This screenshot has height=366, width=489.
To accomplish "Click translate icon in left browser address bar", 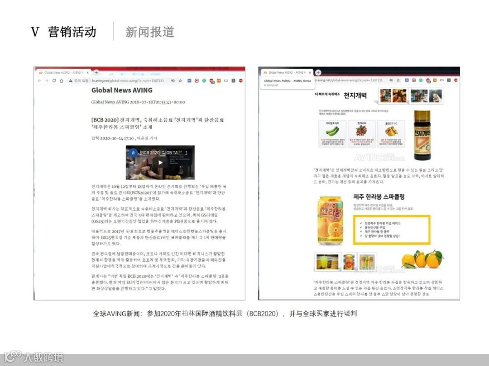I will pos(173,80).
